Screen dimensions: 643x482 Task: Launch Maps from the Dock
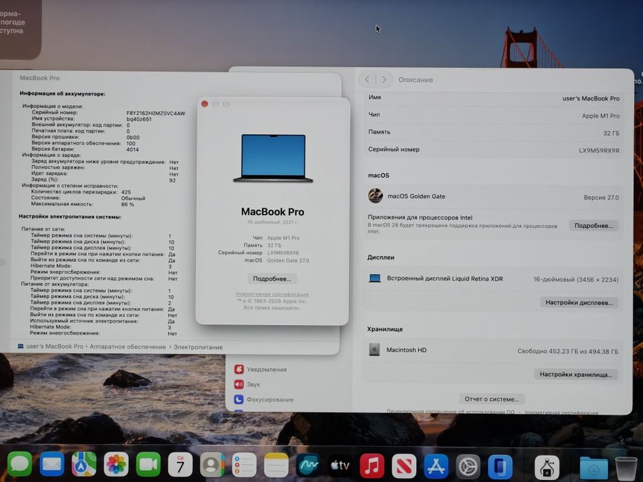[x=84, y=465]
